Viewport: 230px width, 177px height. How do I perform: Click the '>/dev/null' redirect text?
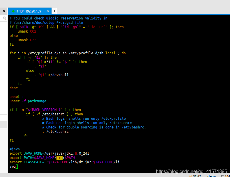[x=59, y=75]
